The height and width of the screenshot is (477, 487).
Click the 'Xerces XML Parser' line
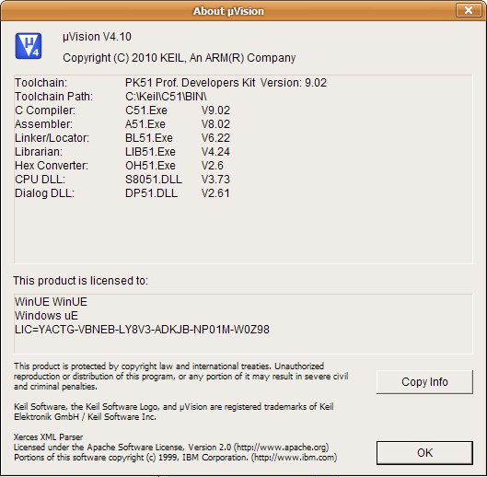pos(48,437)
